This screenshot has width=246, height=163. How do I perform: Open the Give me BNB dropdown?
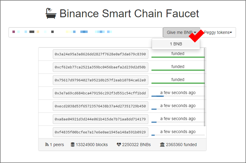pyautogui.click(x=181, y=32)
